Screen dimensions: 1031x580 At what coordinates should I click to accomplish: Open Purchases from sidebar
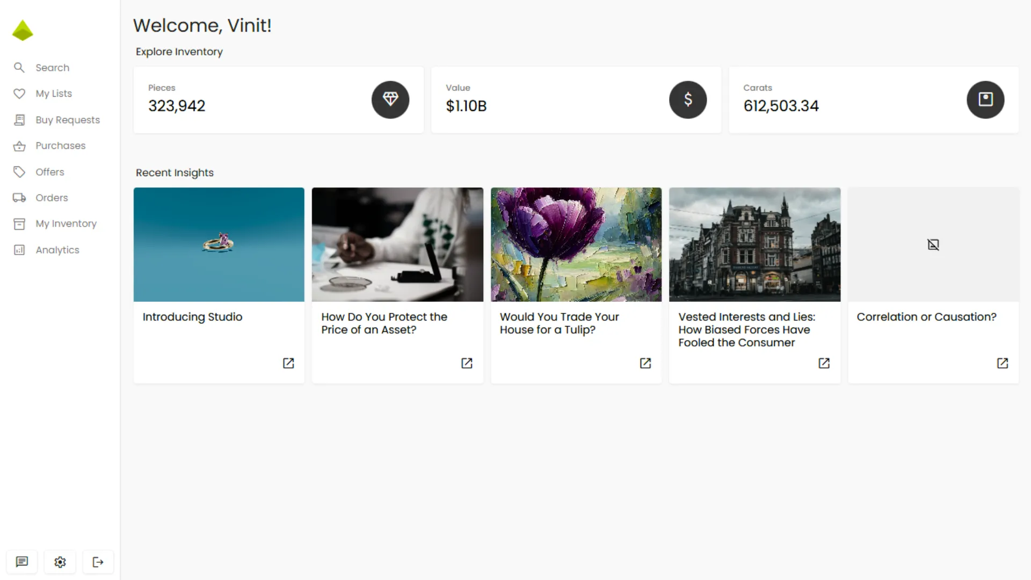tap(60, 146)
